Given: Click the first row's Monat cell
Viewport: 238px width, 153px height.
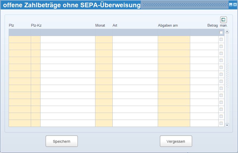Looking at the screenshot, I should 104,40.
